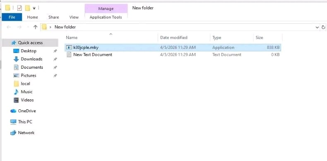
Task: Go back with the Back arrow
Action: tap(9, 27)
